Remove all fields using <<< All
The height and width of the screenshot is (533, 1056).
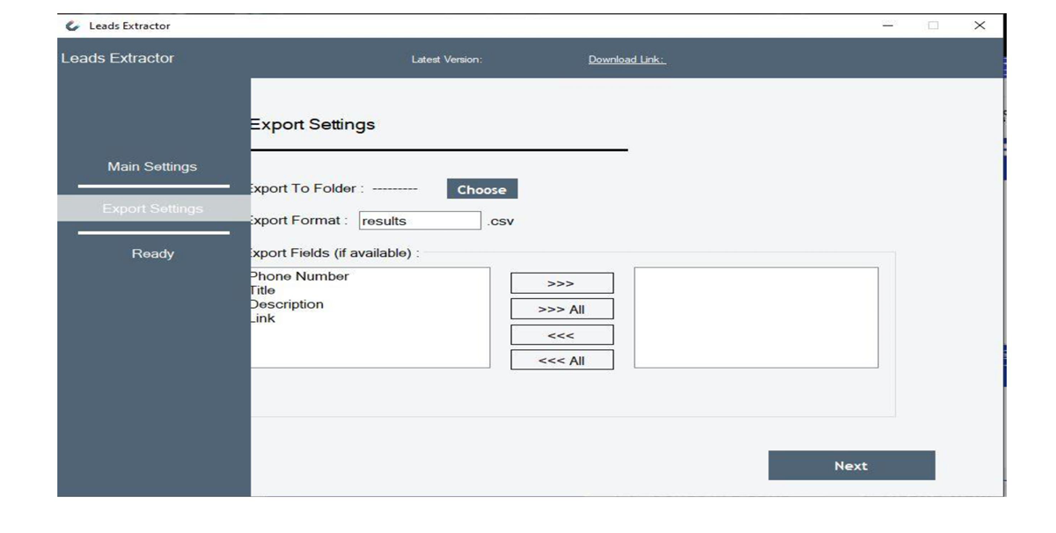click(x=561, y=361)
